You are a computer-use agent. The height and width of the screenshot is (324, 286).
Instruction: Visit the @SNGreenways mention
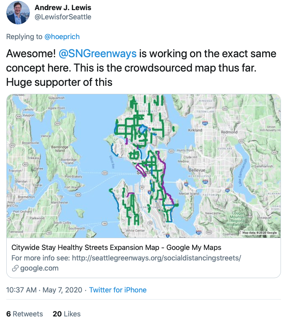[98, 53]
